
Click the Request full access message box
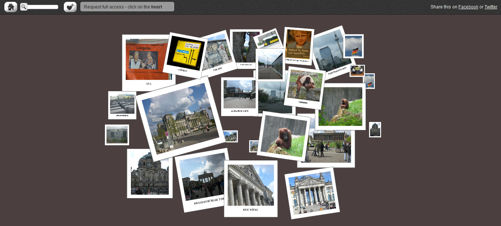(127, 7)
